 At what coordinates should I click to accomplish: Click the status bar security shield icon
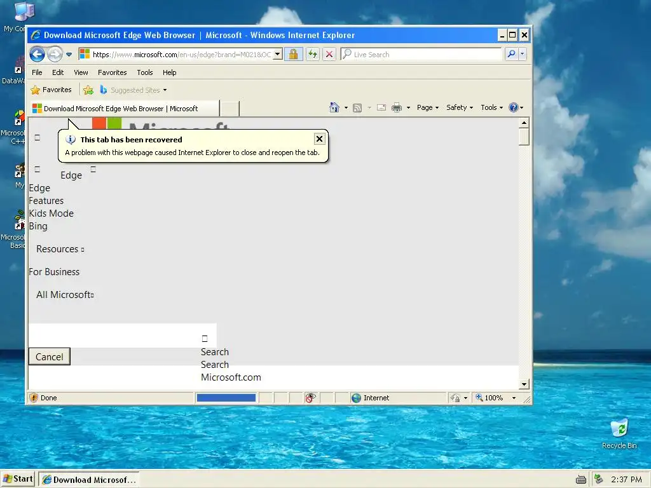click(34, 398)
